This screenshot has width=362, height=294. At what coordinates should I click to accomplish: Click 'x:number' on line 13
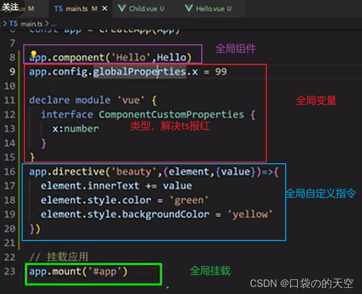(x=76, y=129)
